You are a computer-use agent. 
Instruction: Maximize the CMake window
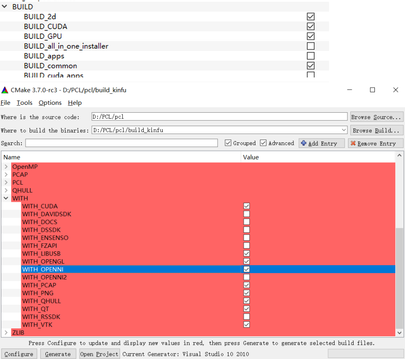(373, 90)
